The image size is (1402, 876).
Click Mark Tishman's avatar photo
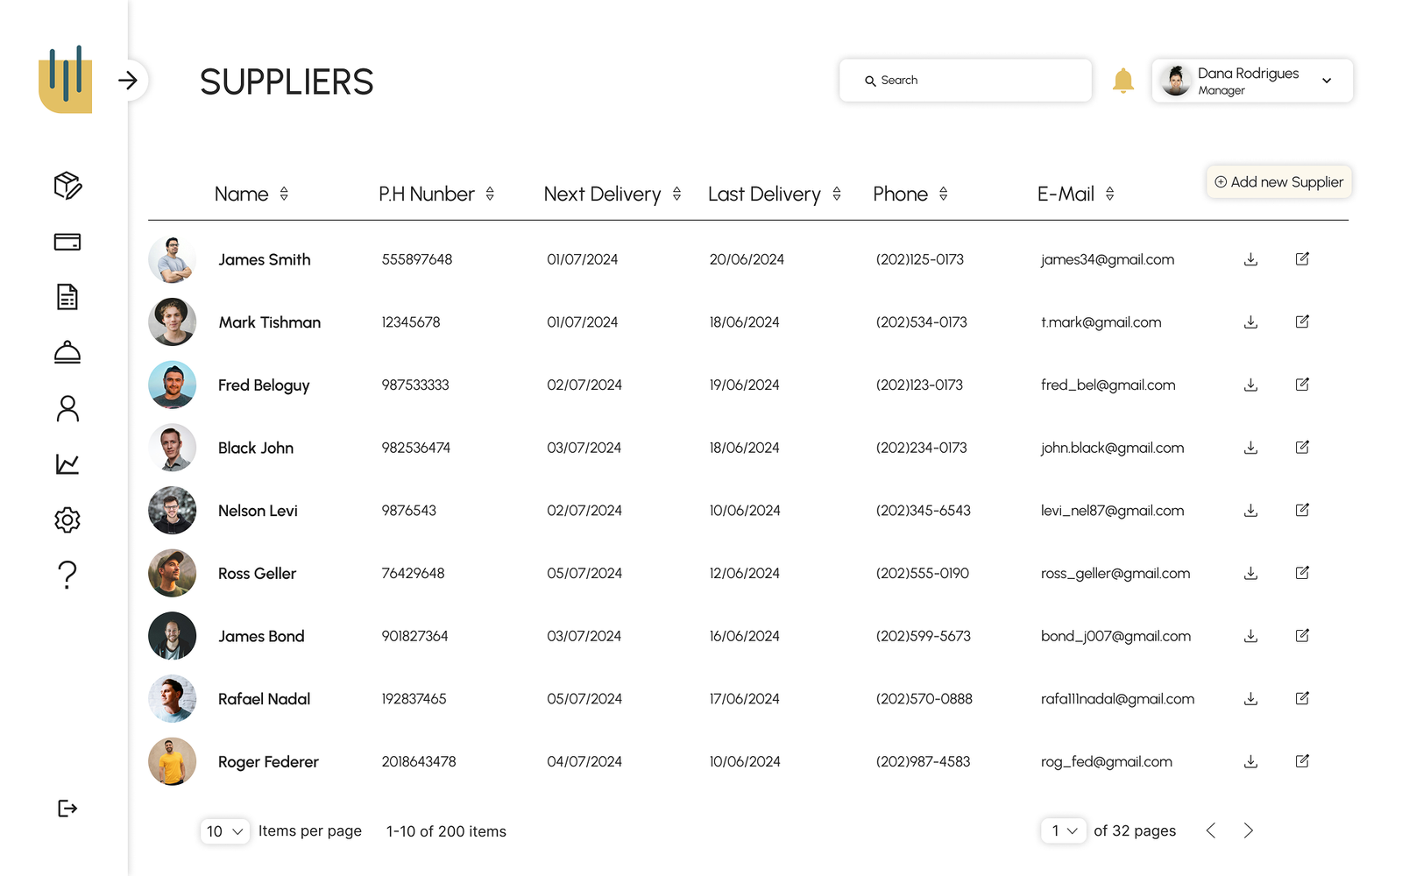(172, 322)
